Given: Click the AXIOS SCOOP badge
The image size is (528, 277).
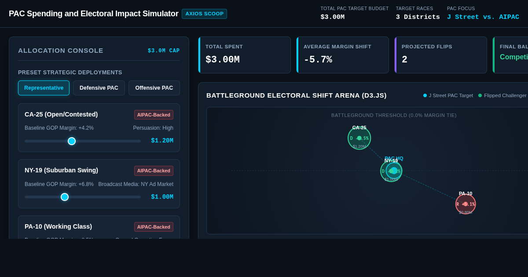Looking at the screenshot, I should [204, 14].
